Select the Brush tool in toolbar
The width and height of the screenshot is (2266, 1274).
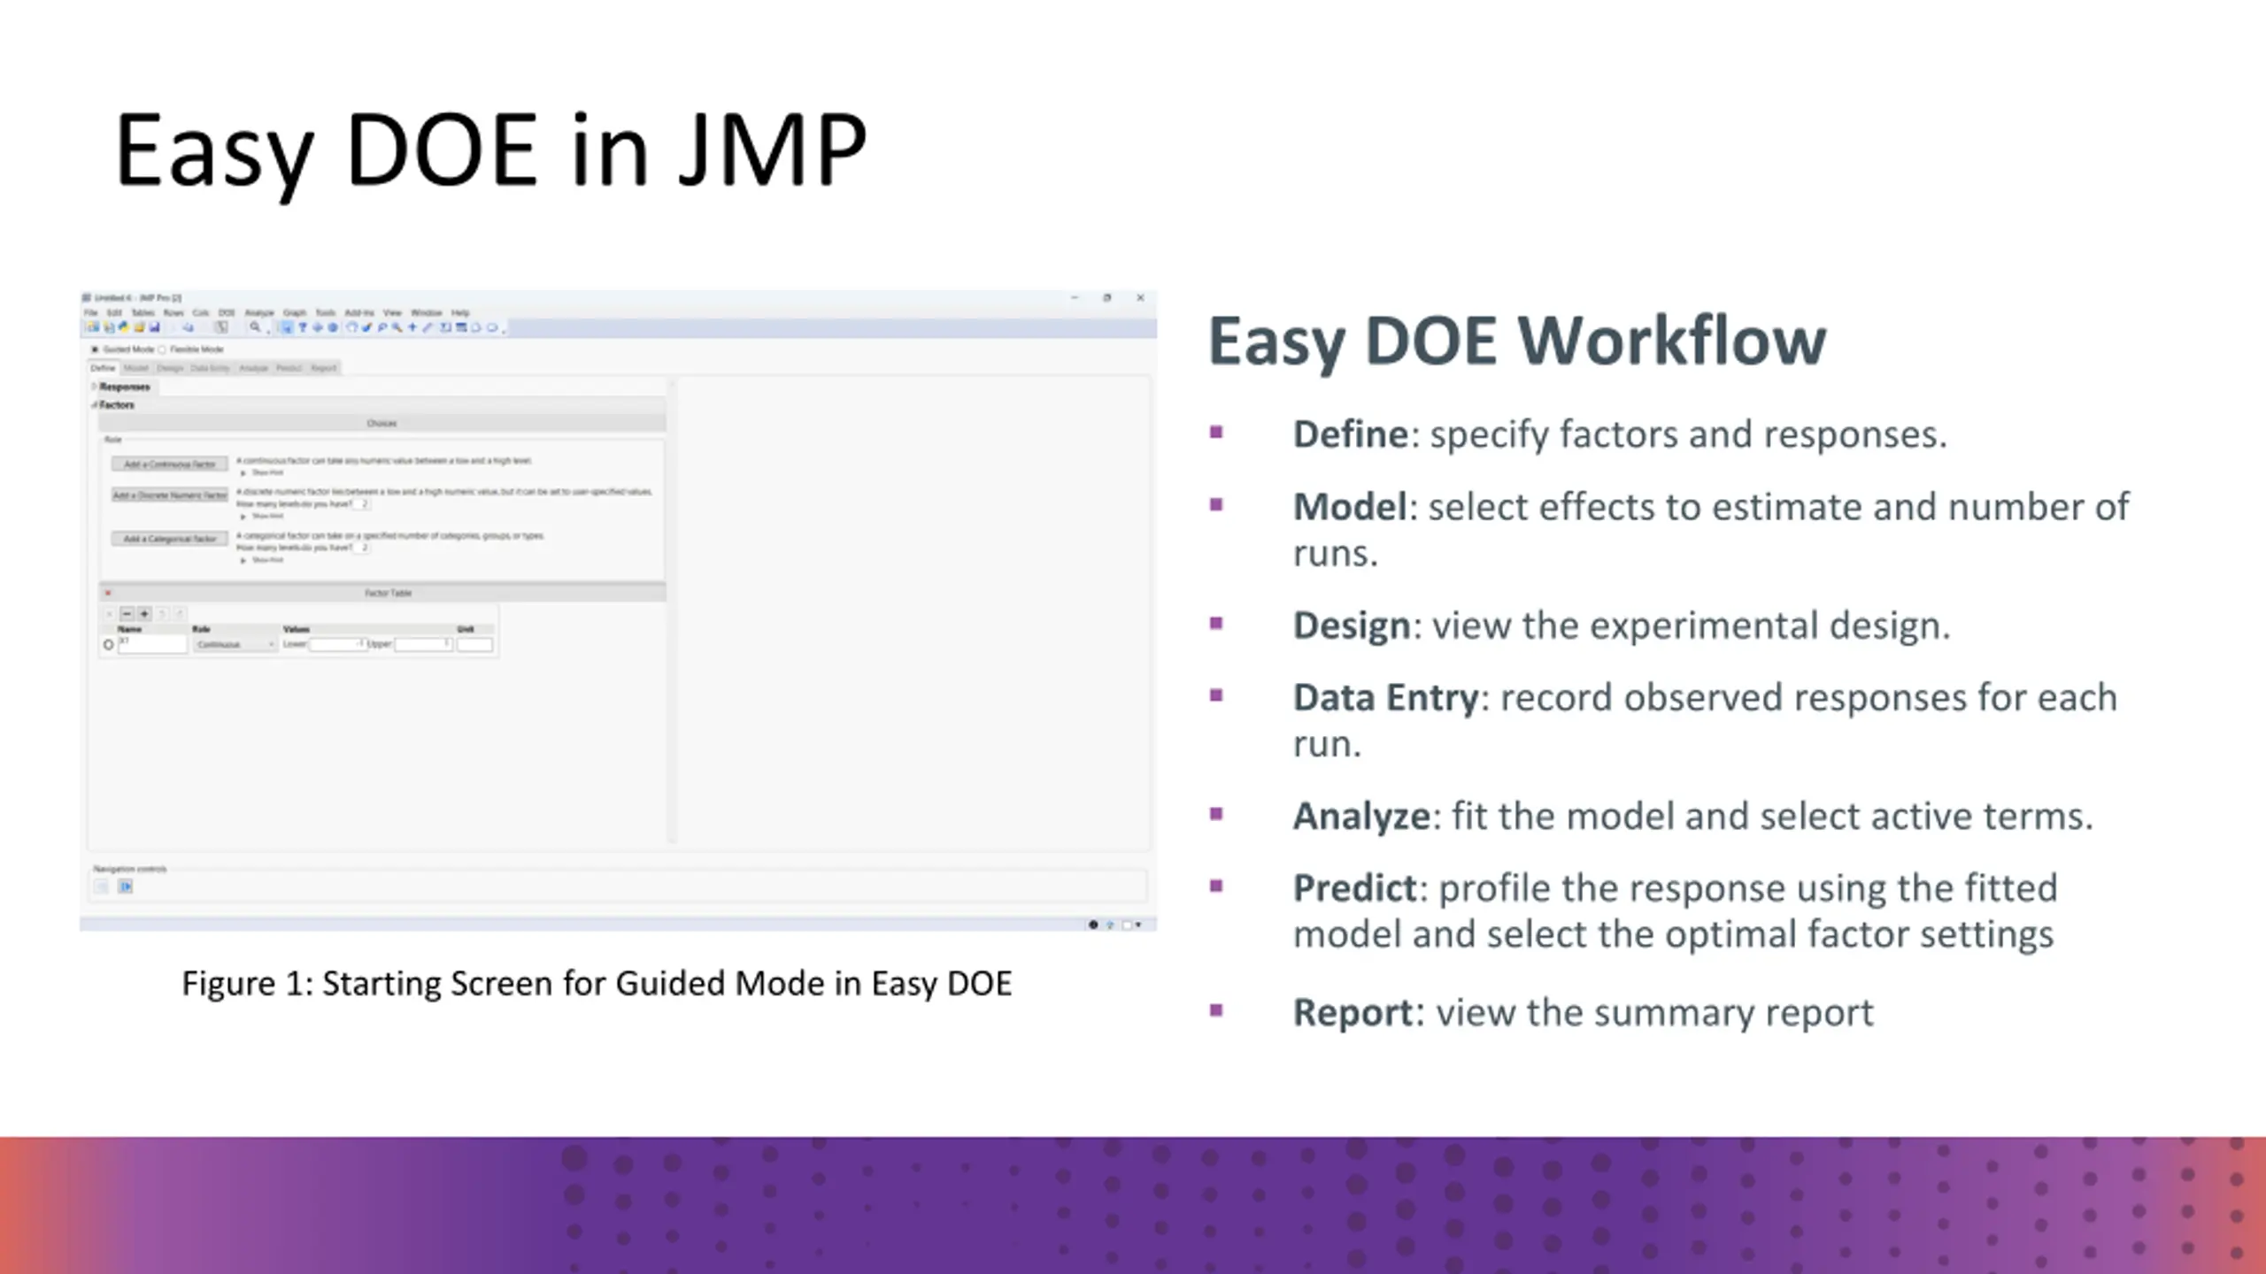(x=366, y=327)
